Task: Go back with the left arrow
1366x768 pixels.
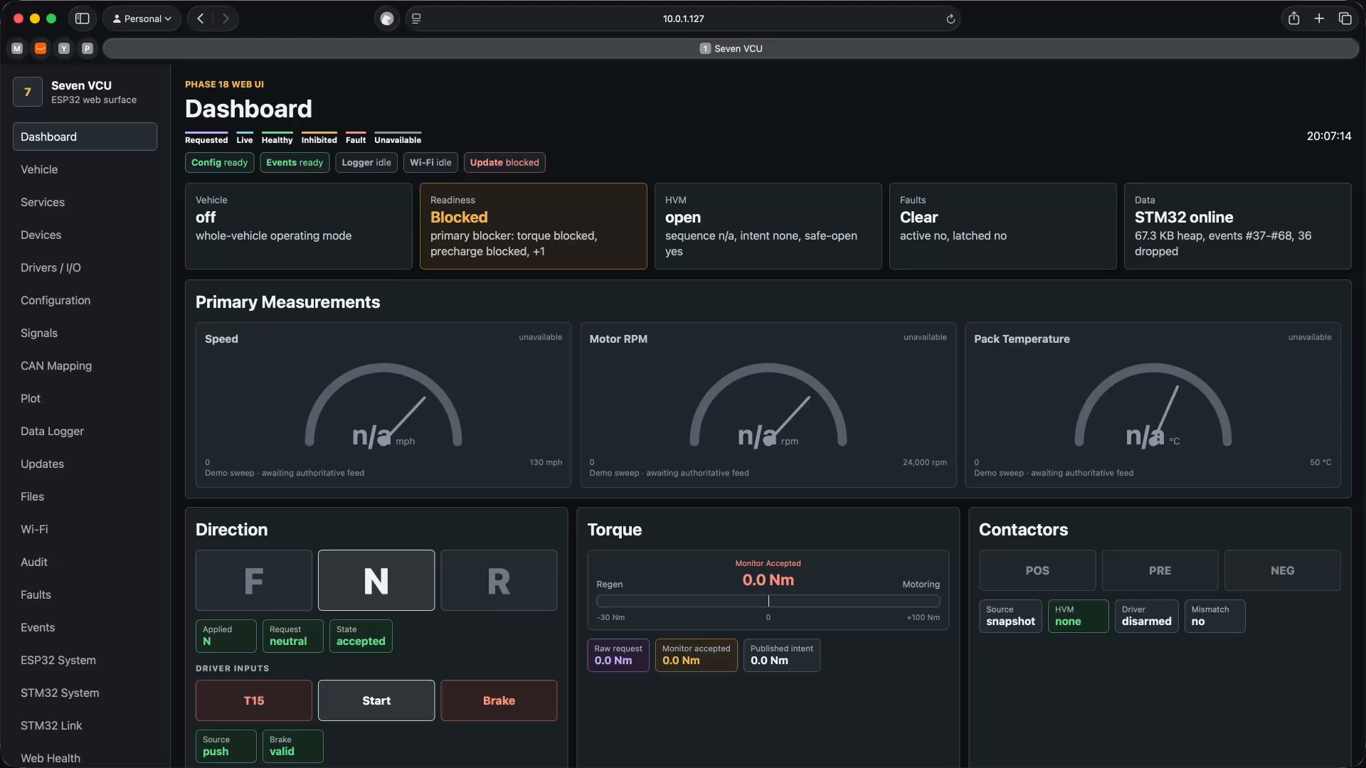Action: tap(201, 18)
